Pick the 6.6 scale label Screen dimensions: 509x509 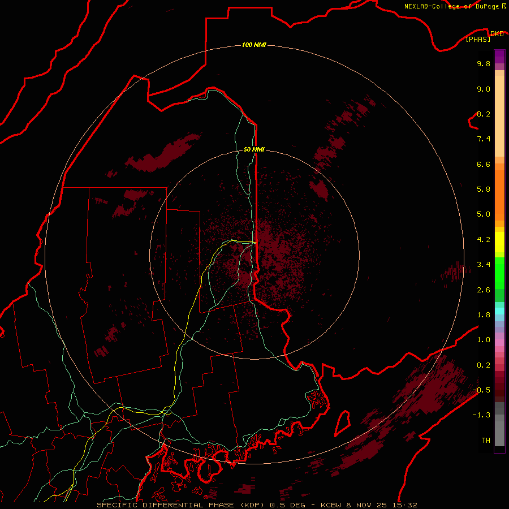click(x=484, y=164)
